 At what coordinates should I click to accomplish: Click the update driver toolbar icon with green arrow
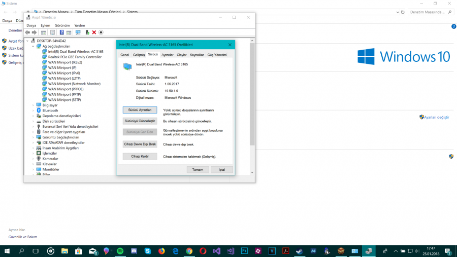tap(87, 32)
